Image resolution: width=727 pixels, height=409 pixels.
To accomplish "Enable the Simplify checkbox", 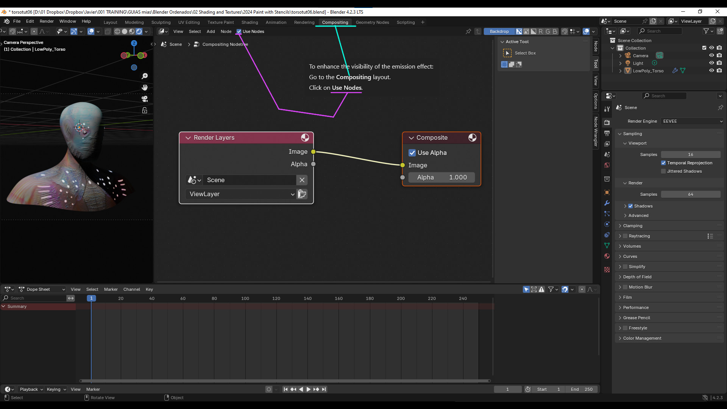I will coord(625,267).
